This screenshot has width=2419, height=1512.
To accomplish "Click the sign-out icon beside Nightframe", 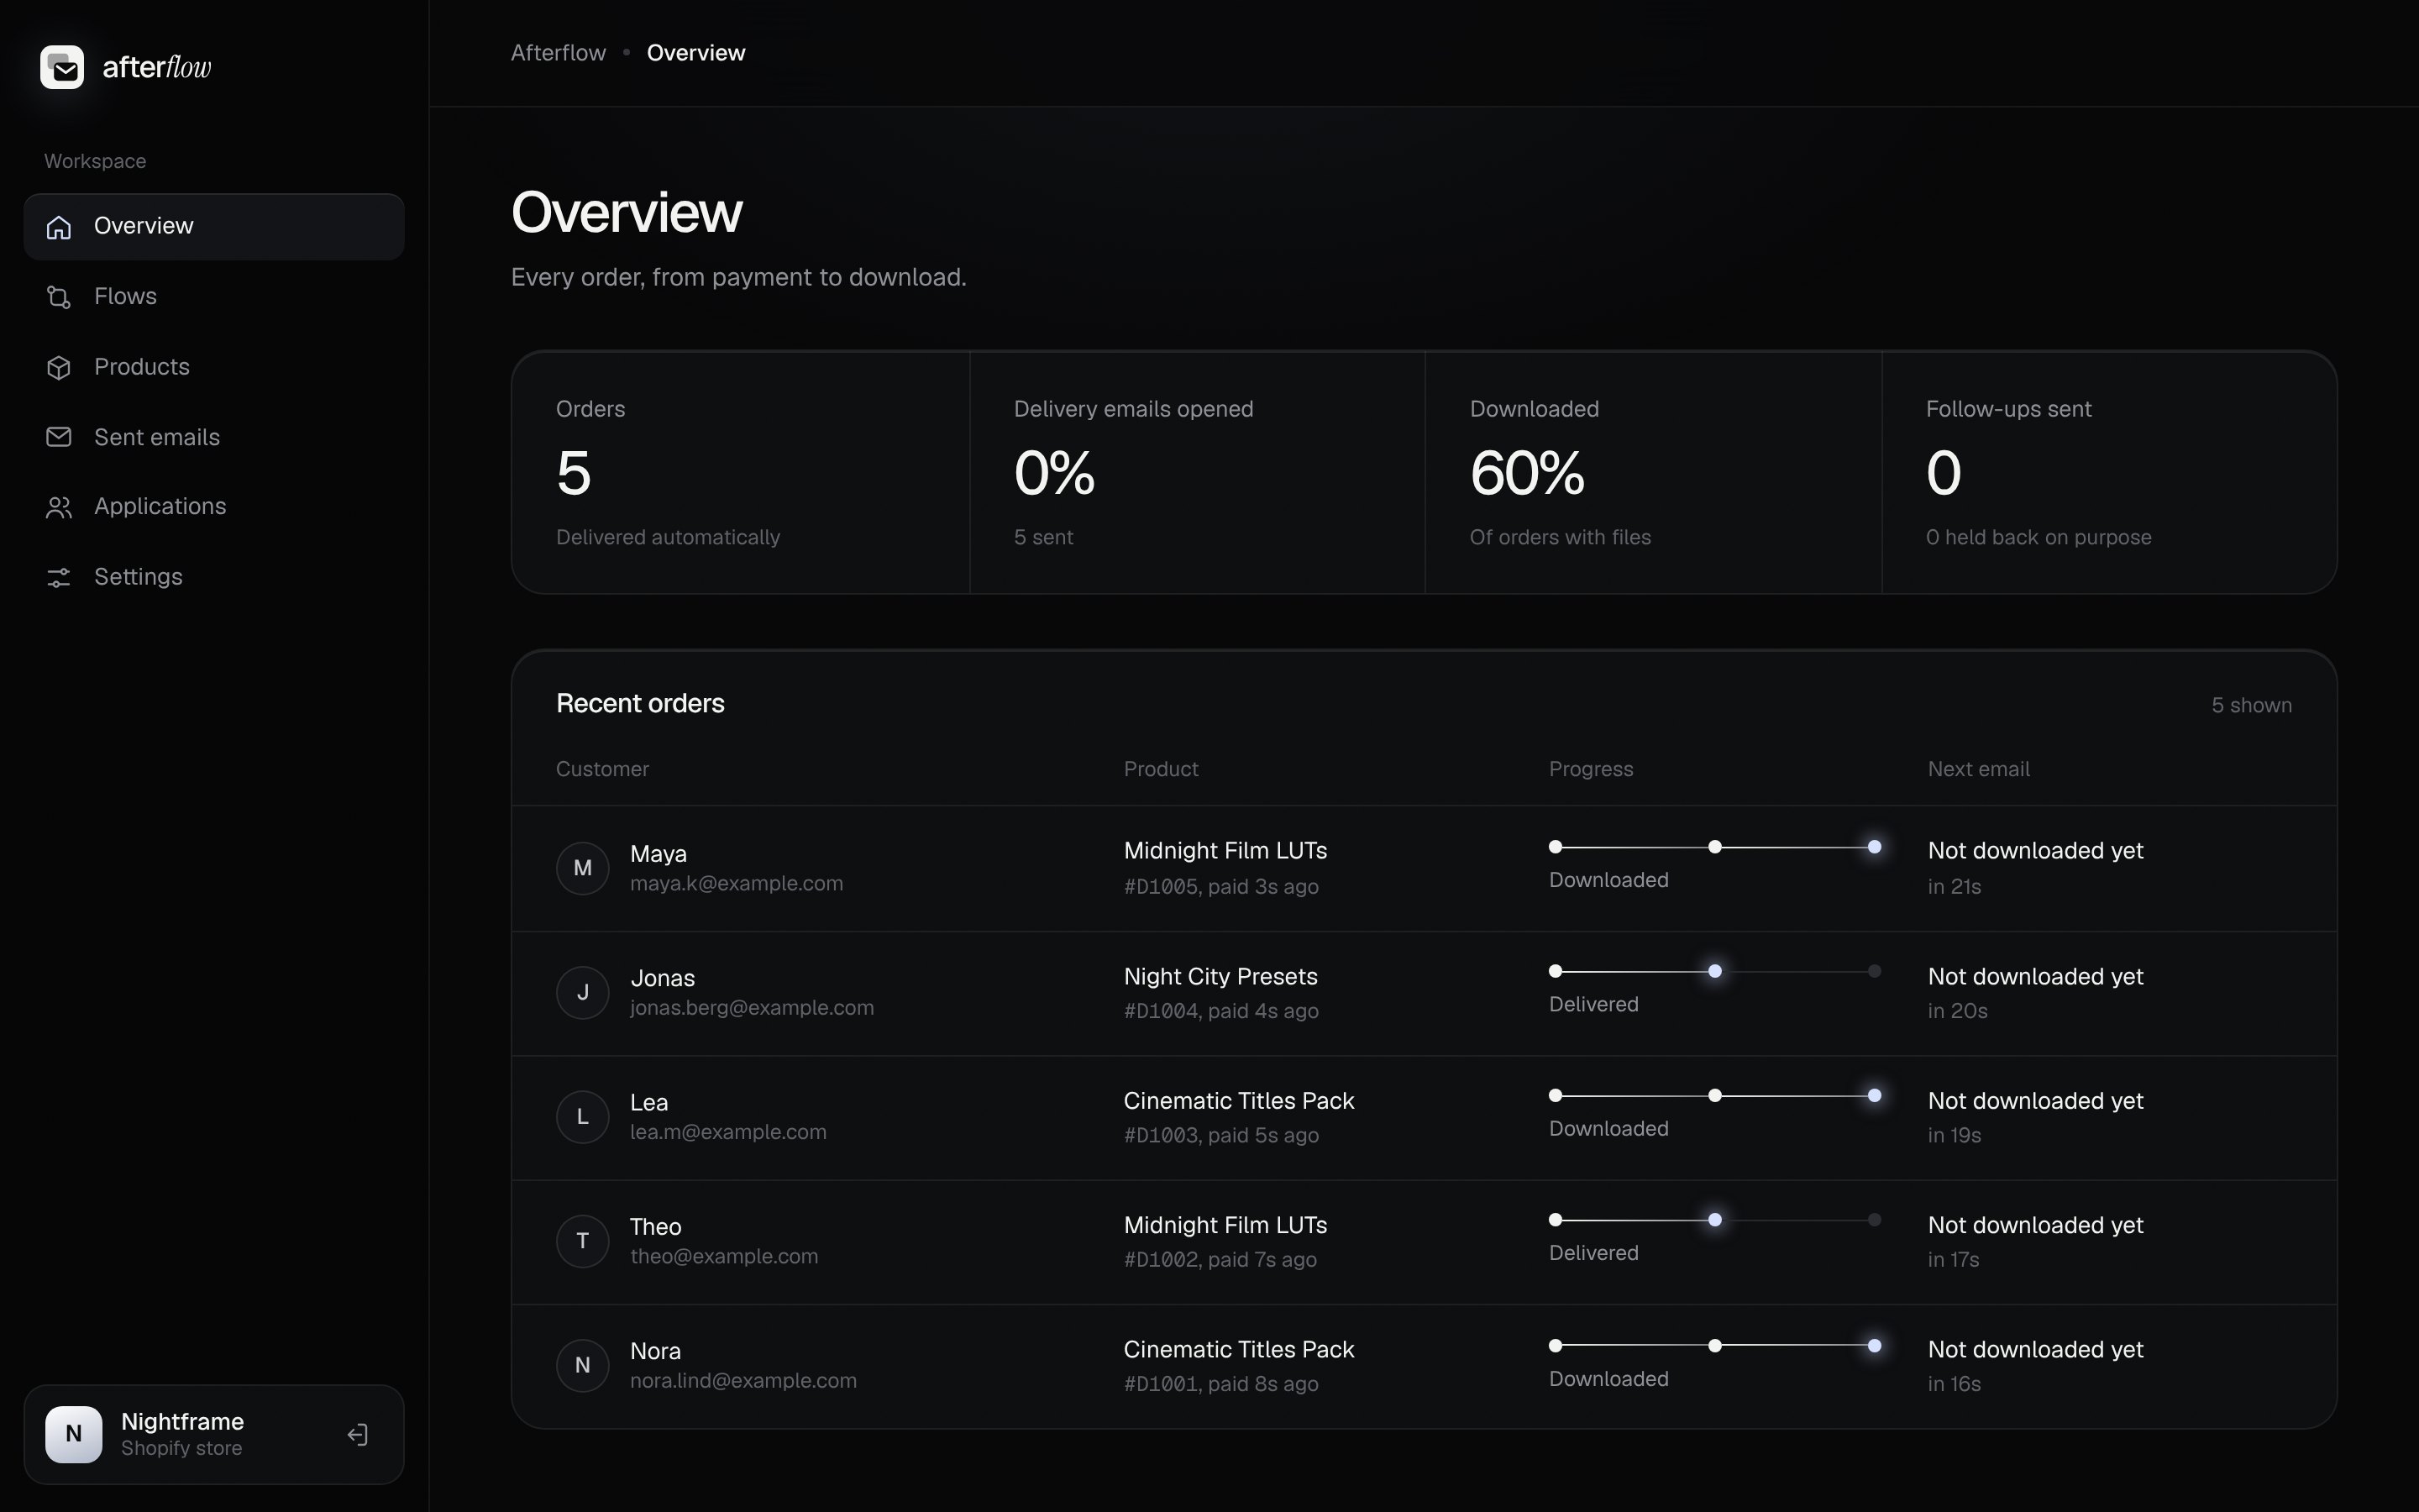I will (x=358, y=1435).
